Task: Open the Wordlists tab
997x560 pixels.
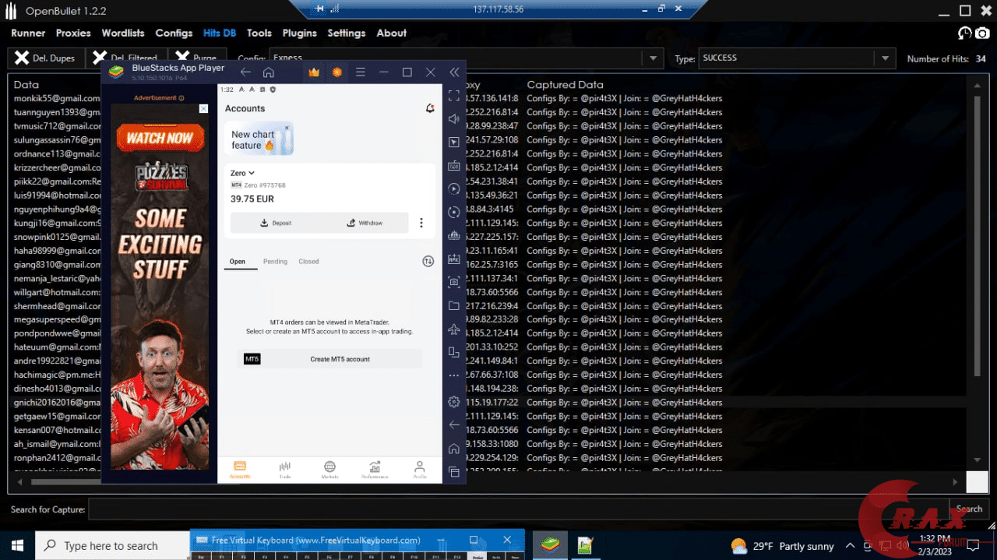Action: coord(123,33)
